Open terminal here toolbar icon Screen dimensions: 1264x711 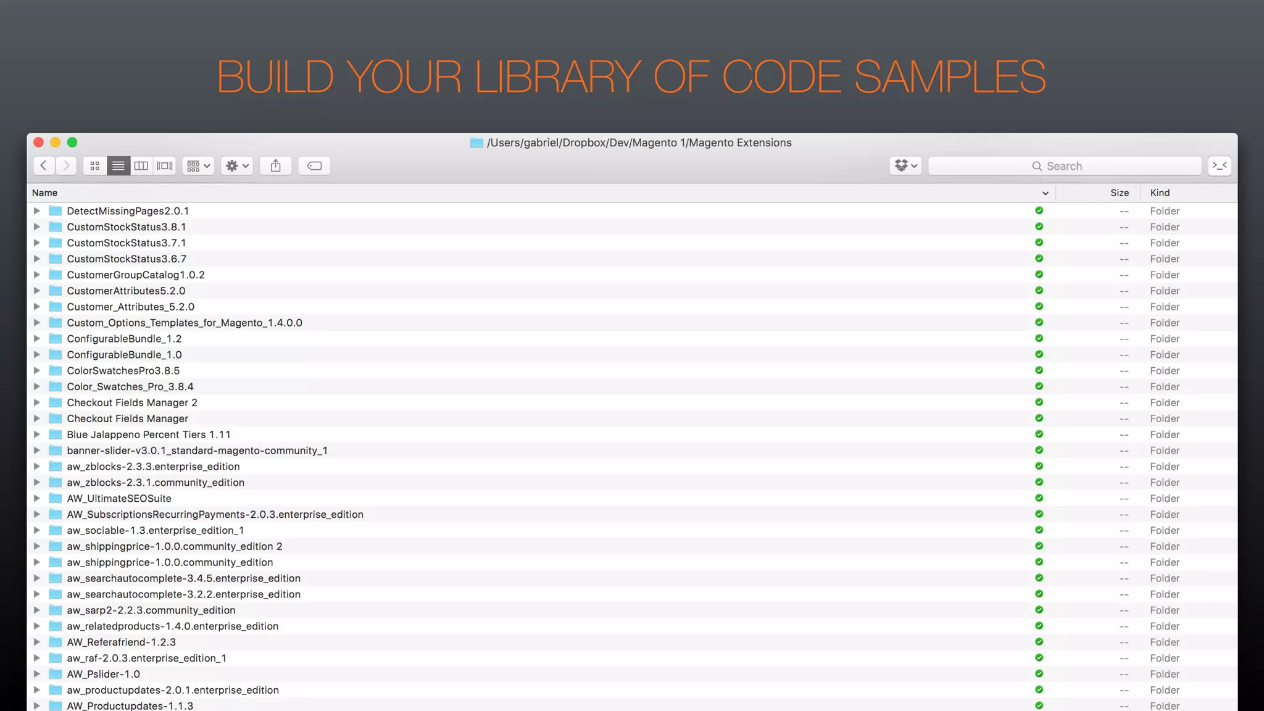tap(1220, 165)
